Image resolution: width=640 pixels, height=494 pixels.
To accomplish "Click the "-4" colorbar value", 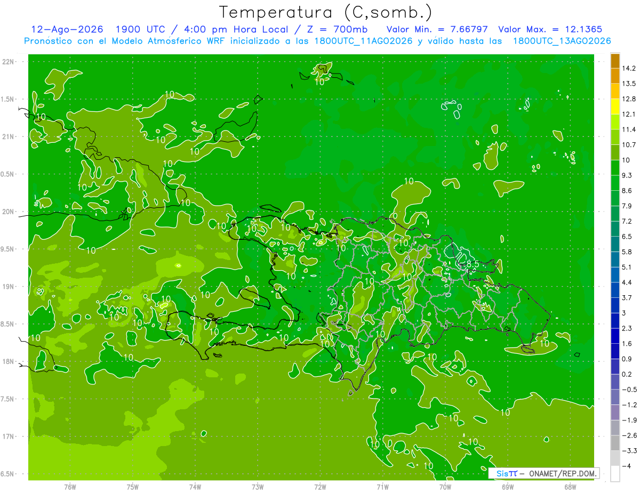I will [627, 466].
